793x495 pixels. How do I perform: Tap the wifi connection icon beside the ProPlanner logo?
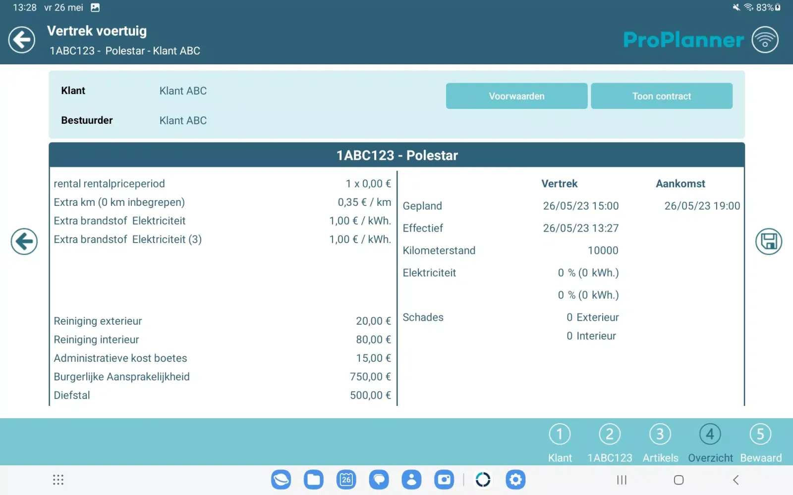click(x=766, y=39)
